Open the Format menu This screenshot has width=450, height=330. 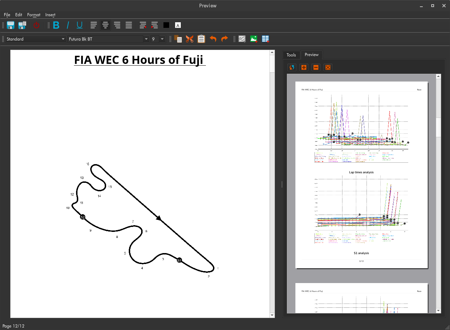click(34, 15)
